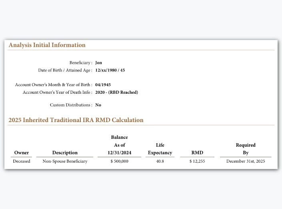Click the Account Owner's Month & Year of Birth label
This screenshot has height=209, width=282.
(x=53, y=85)
